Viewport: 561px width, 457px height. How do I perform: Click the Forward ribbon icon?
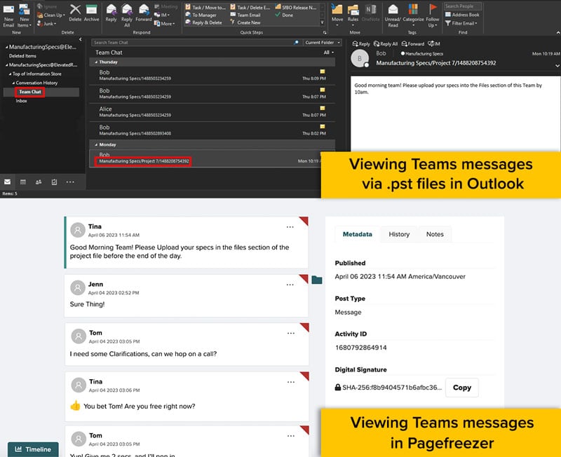(143, 11)
